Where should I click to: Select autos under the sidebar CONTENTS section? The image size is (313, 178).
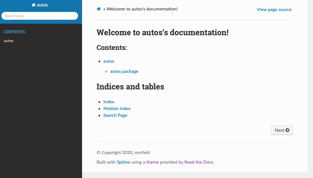9,41
